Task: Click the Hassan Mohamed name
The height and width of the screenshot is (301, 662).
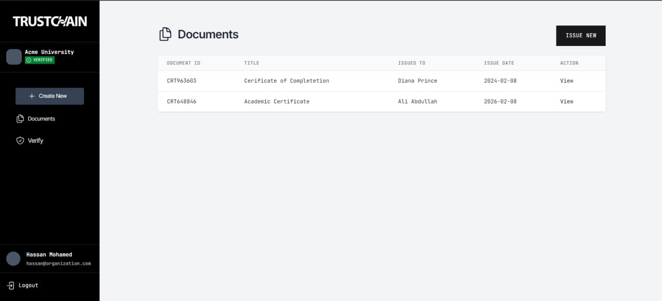Action: pos(49,254)
